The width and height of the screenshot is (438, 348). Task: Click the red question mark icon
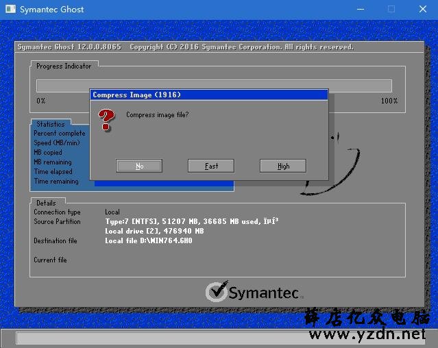(106, 120)
